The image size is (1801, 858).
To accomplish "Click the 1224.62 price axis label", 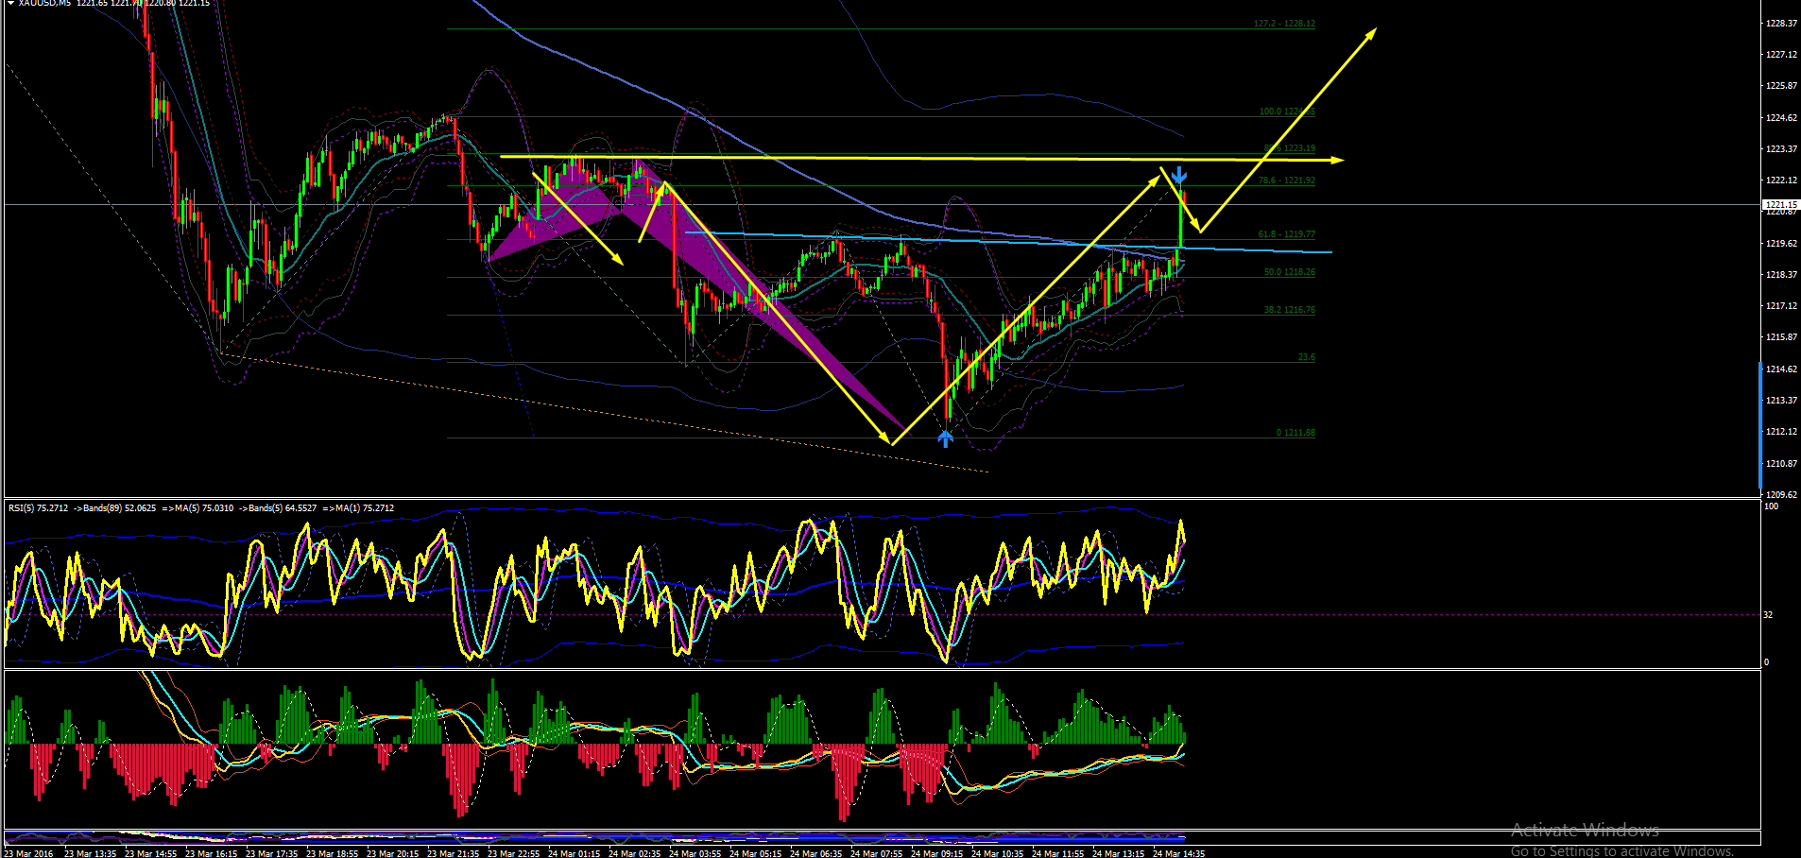I will click(x=1781, y=118).
